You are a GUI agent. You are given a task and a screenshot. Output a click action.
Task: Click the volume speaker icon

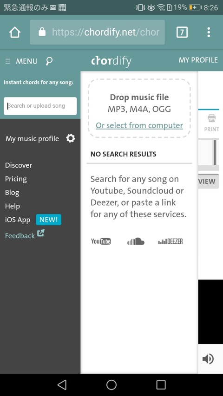208,359
